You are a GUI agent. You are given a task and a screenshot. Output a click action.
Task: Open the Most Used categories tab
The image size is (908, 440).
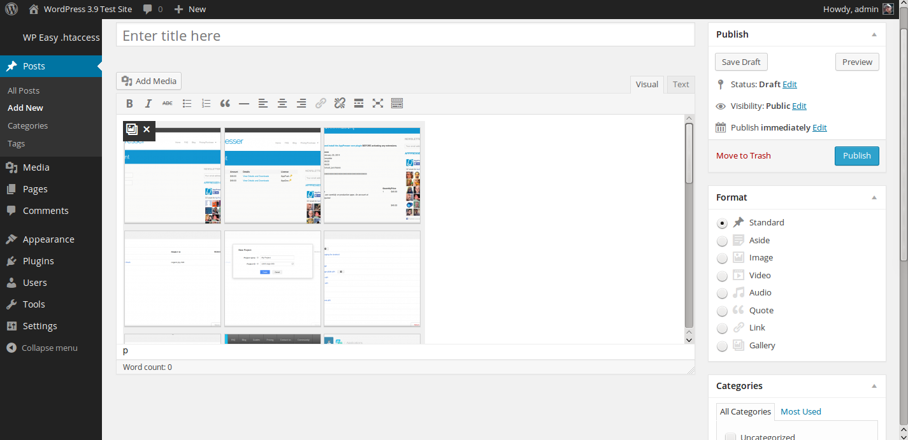point(800,411)
